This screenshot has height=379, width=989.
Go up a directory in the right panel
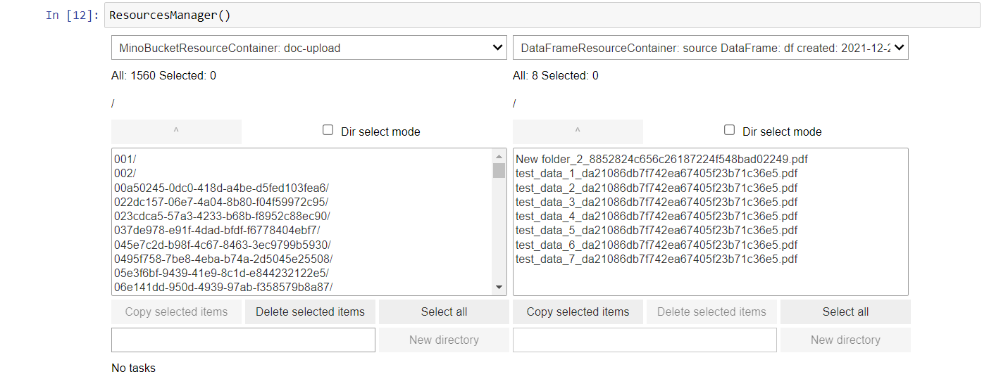pyautogui.click(x=578, y=131)
